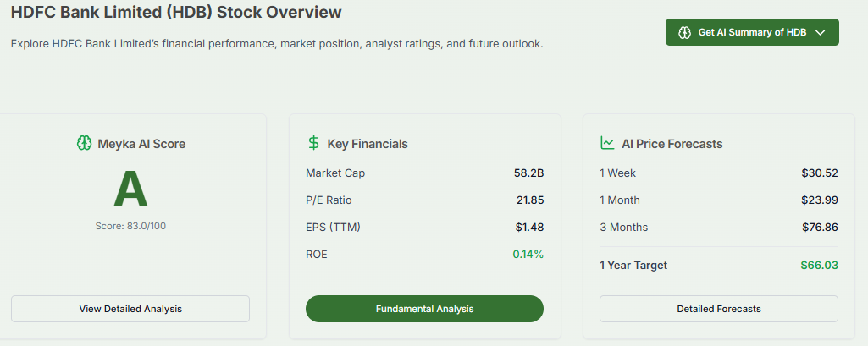Open View Detailed Analysis

[x=130, y=309]
